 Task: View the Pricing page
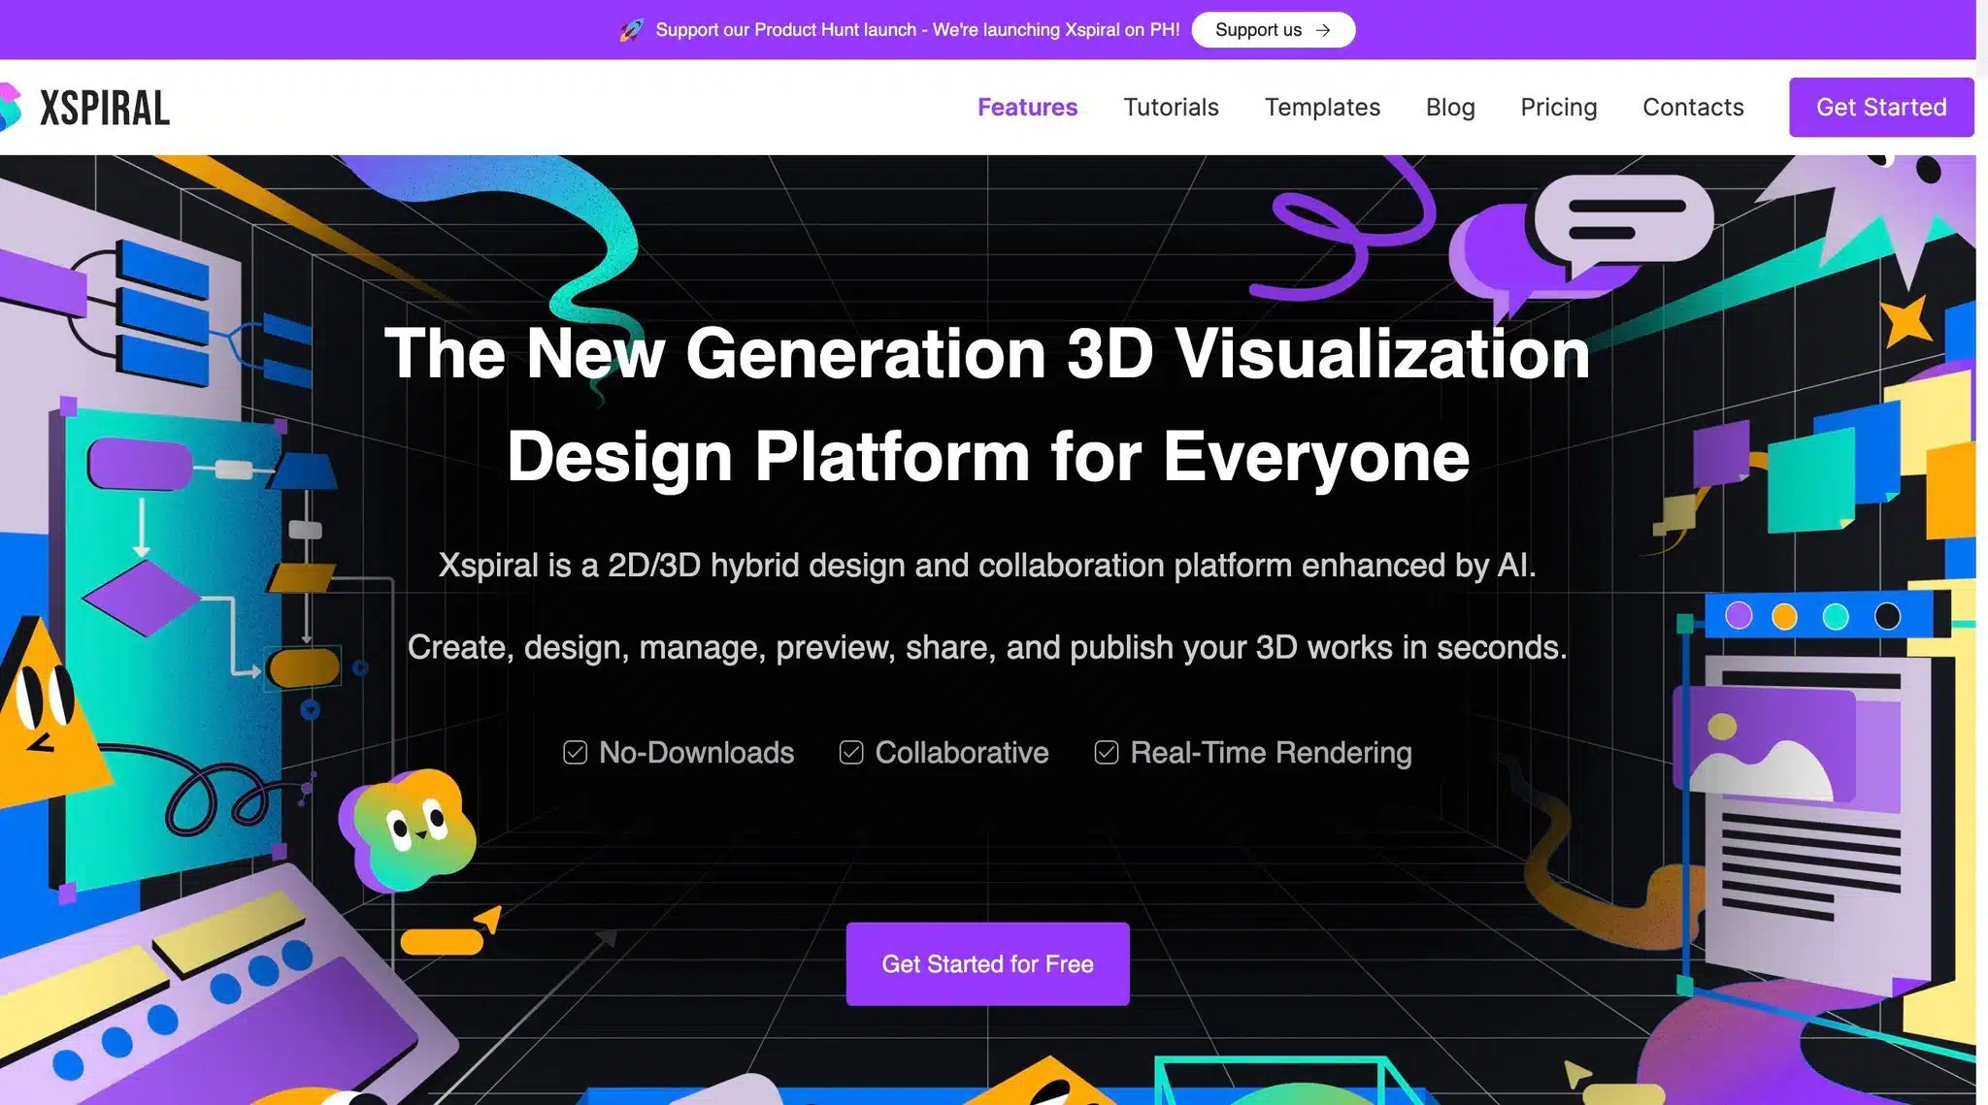click(1558, 107)
